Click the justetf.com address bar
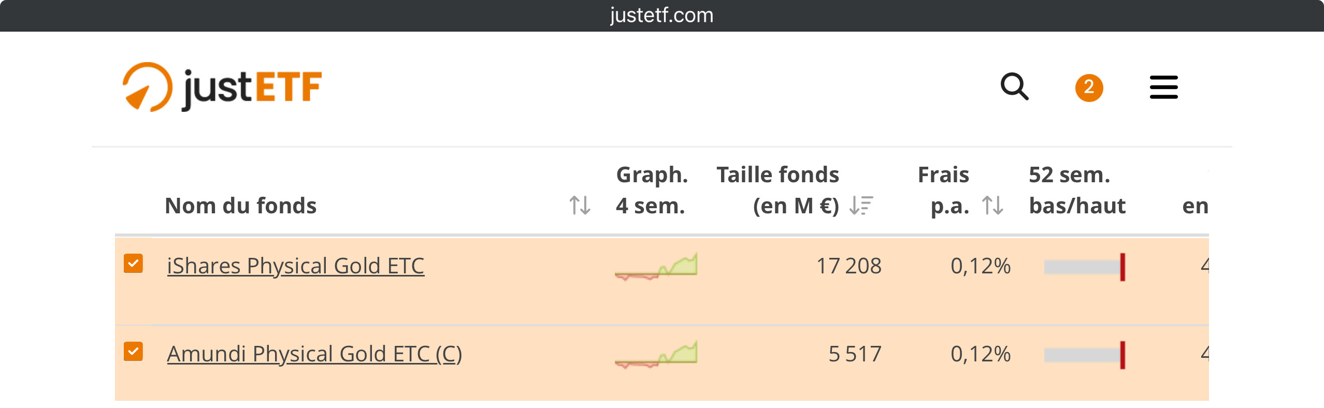The width and height of the screenshot is (1324, 408). pyautogui.click(x=661, y=16)
